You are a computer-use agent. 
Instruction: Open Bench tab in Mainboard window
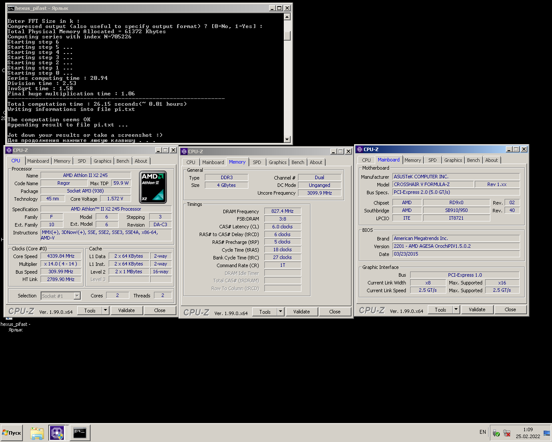[x=474, y=160]
